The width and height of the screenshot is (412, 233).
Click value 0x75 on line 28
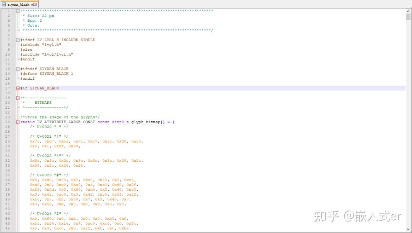(34, 141)
